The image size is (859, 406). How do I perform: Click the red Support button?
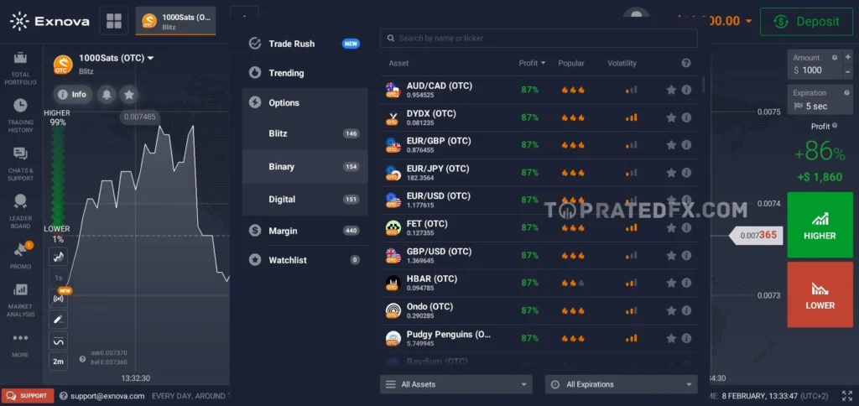pos(28,396)
